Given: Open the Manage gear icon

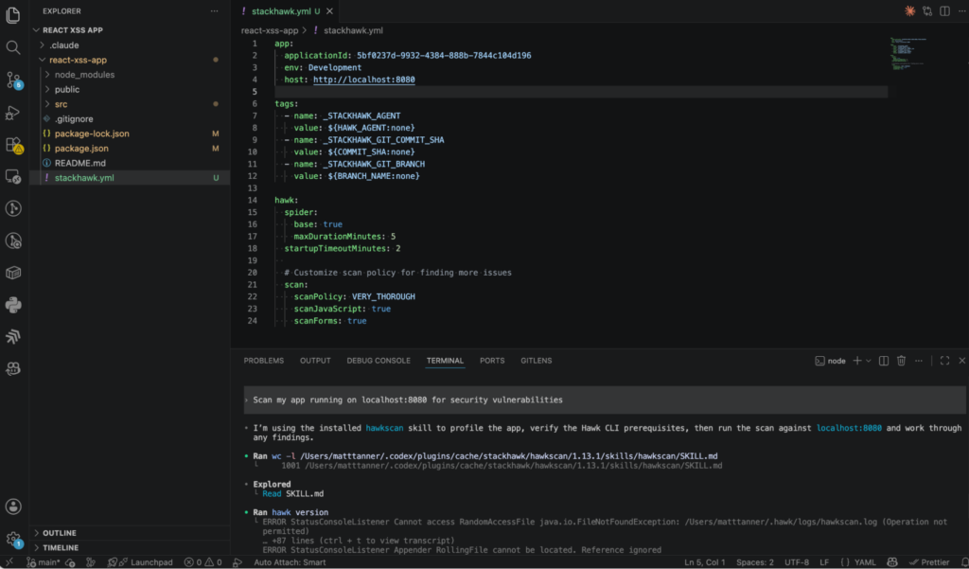Looking at the screenshot, I should pos(13,540).
